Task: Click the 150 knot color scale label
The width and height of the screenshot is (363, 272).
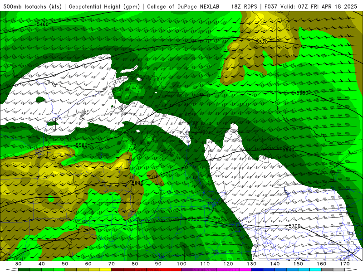Action: pyautogui.click(x=298, y=264)
